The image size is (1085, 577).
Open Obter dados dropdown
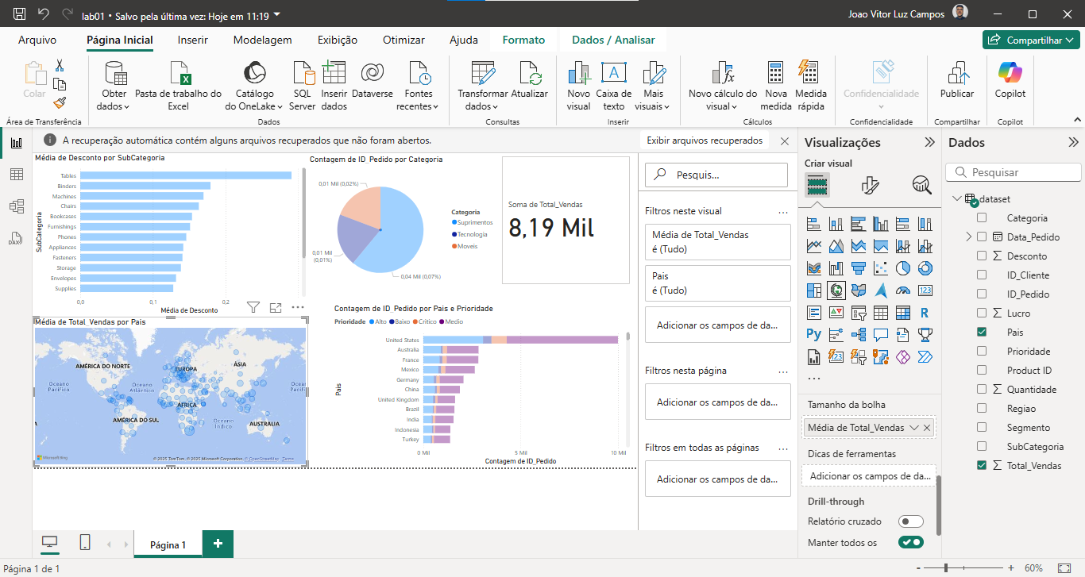click(x=116, y=87)
